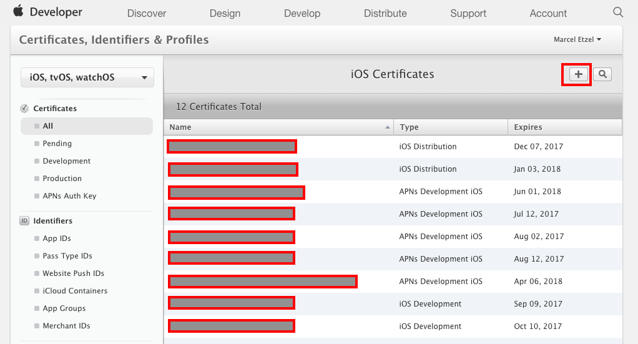
Task: Select Pending certificates in sidebar
Action: (x=57, y=144)
